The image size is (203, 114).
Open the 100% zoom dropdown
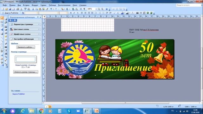click(96, 9)
